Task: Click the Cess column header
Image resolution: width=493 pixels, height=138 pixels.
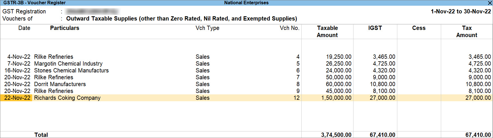Action: [419, 28]
